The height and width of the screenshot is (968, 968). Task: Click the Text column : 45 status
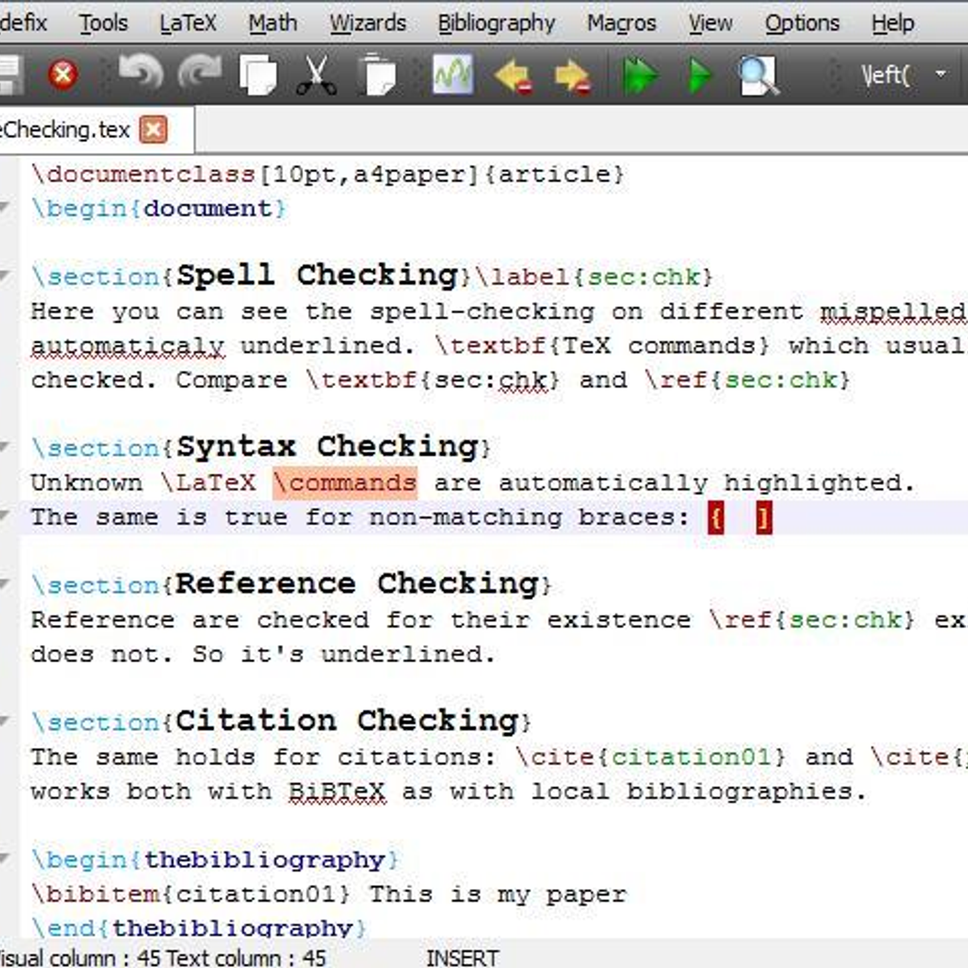tap(246, 958)
